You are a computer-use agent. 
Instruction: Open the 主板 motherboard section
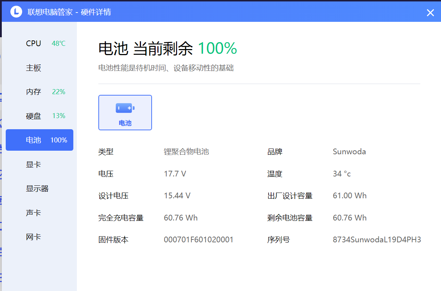[x=39, y=68]
